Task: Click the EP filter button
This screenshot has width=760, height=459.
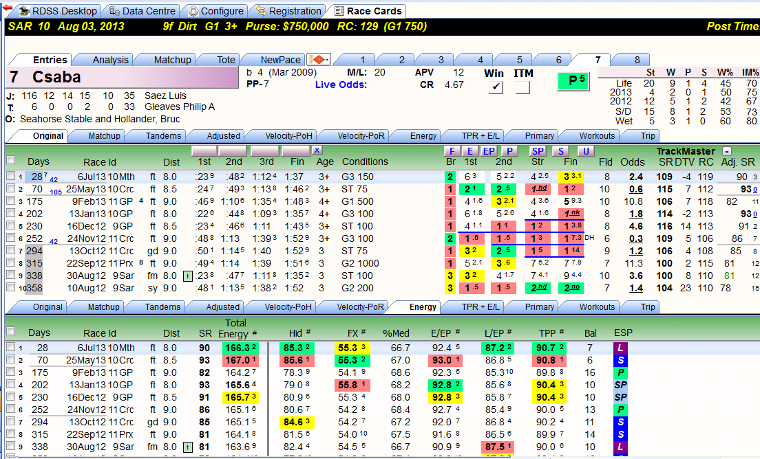Action: click(x=489, y=151)
